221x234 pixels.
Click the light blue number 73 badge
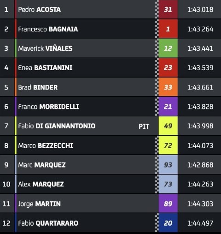168,184
